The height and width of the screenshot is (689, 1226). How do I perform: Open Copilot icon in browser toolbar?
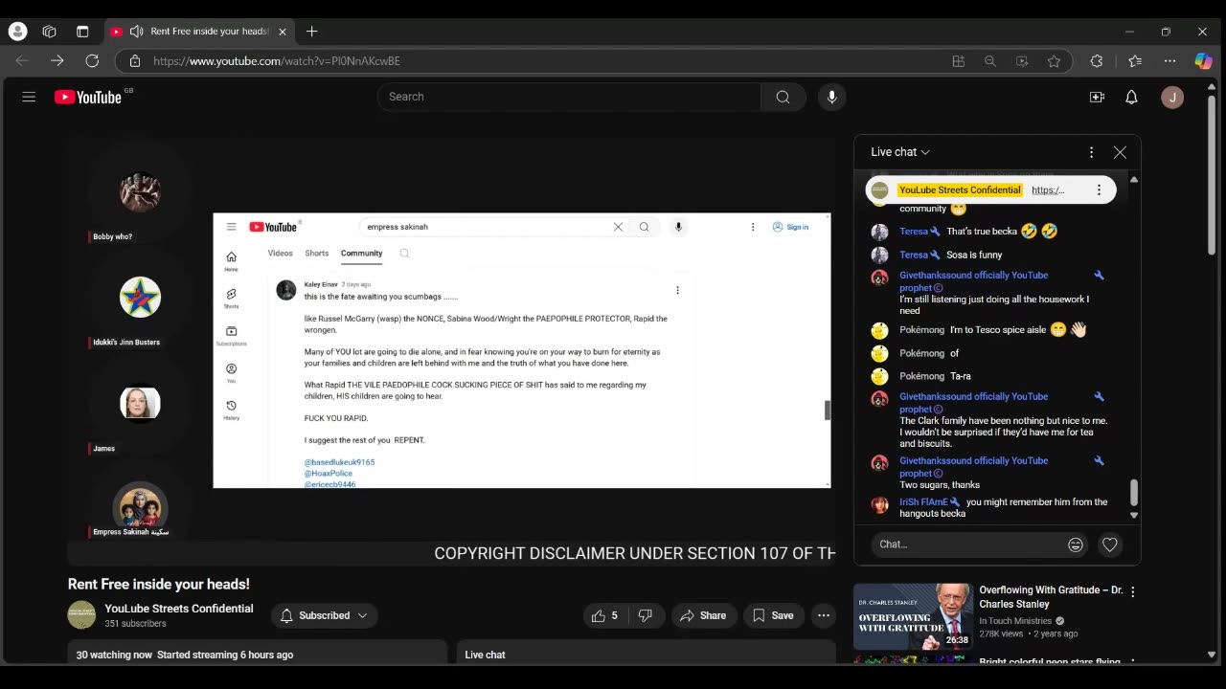click(1204, 61)
